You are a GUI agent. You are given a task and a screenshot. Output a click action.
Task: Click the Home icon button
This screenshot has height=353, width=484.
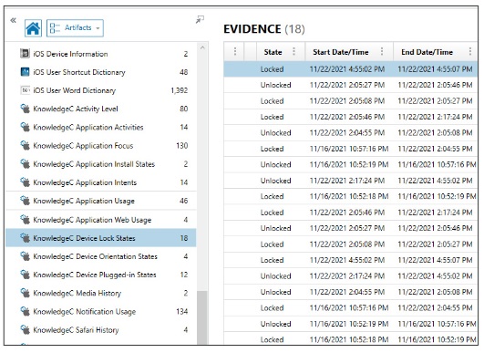(33, 28)
